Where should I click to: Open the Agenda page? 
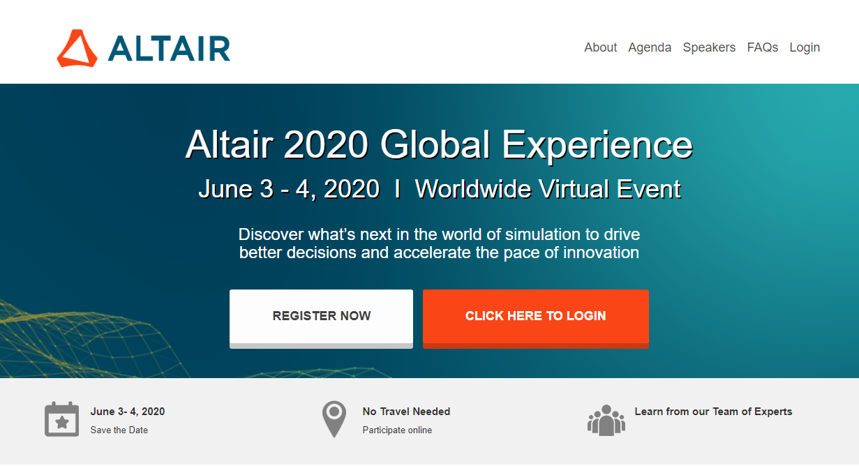pyautogui.click(x=650, y=47)
